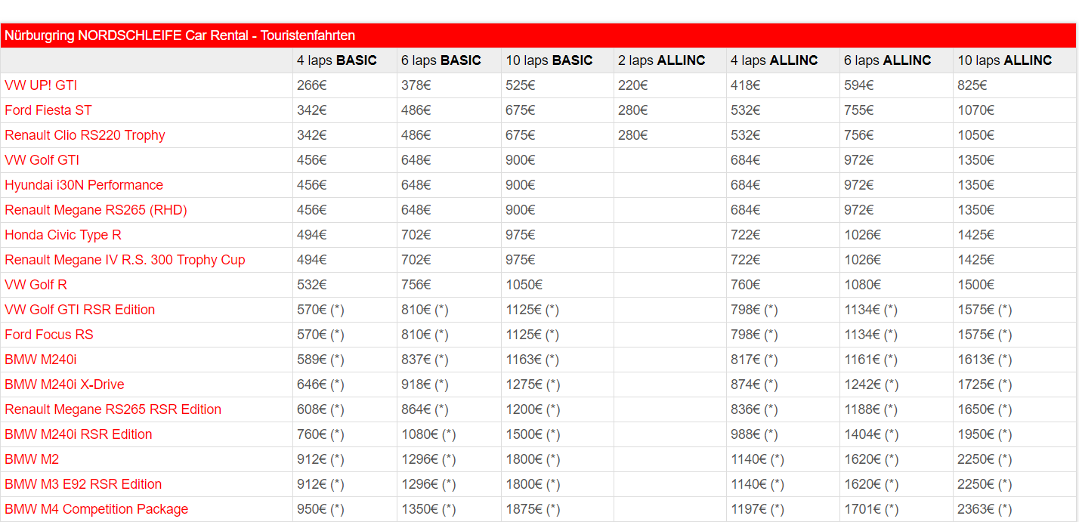Select the 950€ (*) price for BMW M4
Viewport: 1079px width, 522px height.
click(x=320, y=509)
